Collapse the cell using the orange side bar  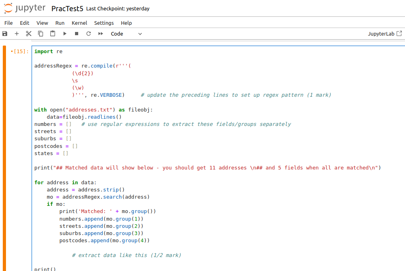pyautogui.click(x=4, y=158)
